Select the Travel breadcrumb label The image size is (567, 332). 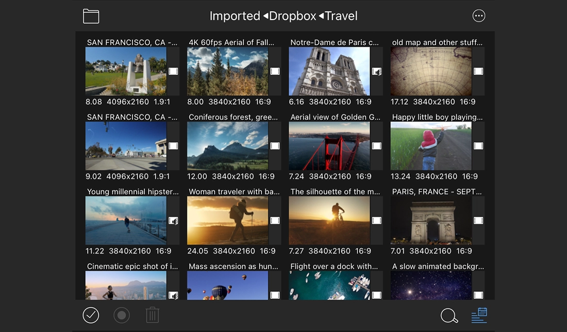(341, 16)
